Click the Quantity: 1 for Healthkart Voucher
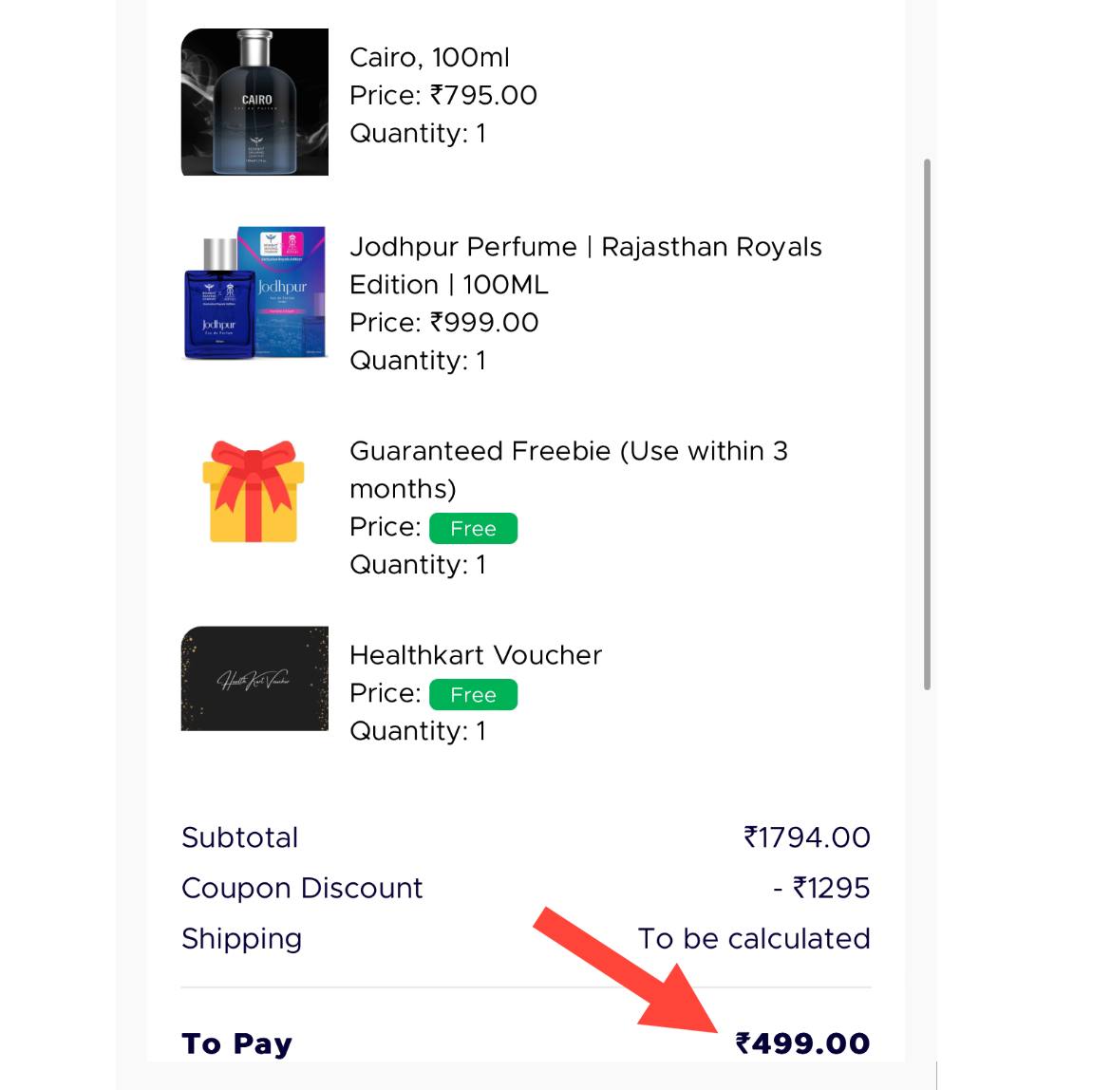 [418, 731]
